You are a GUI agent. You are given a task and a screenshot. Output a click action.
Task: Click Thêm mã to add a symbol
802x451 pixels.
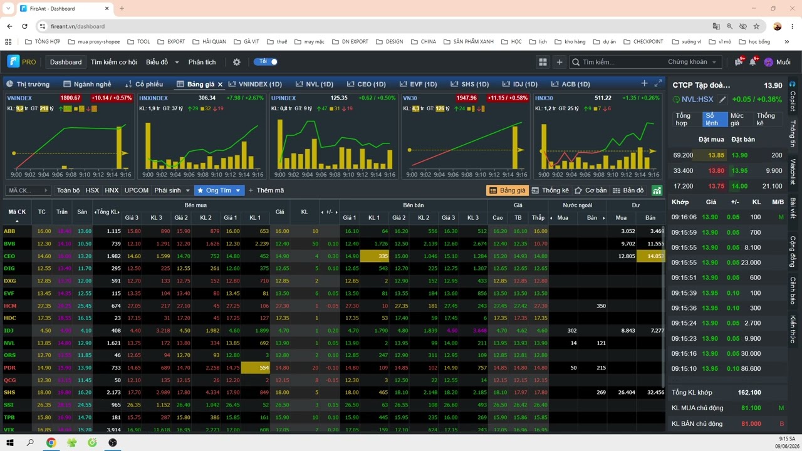point(266,190)
